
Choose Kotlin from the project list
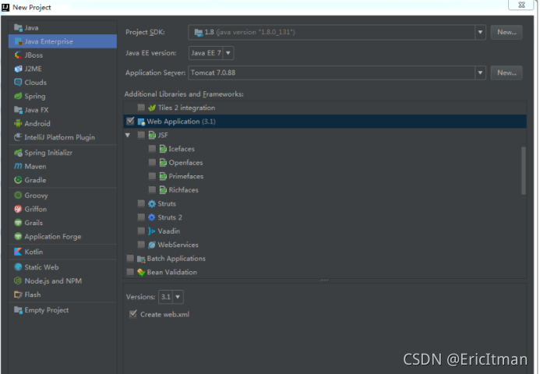62,252
